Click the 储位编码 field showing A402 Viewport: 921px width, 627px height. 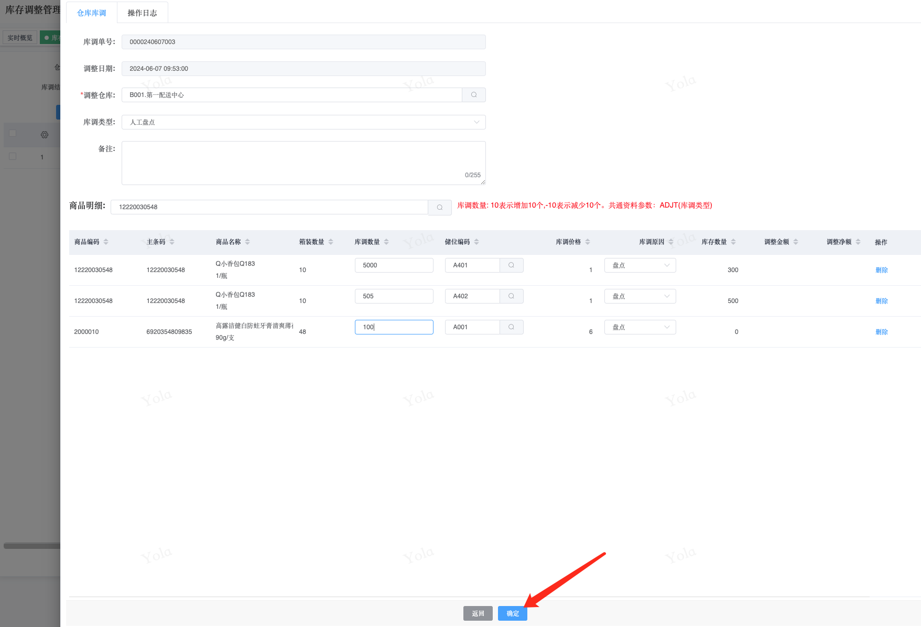[x=472, y=296]
